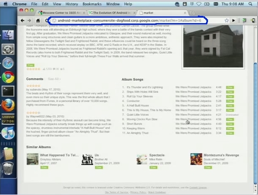Click Free button for Moving Clocks Run Slow
This screenshot has height=195, width=258.
click(x=230, y=119)
